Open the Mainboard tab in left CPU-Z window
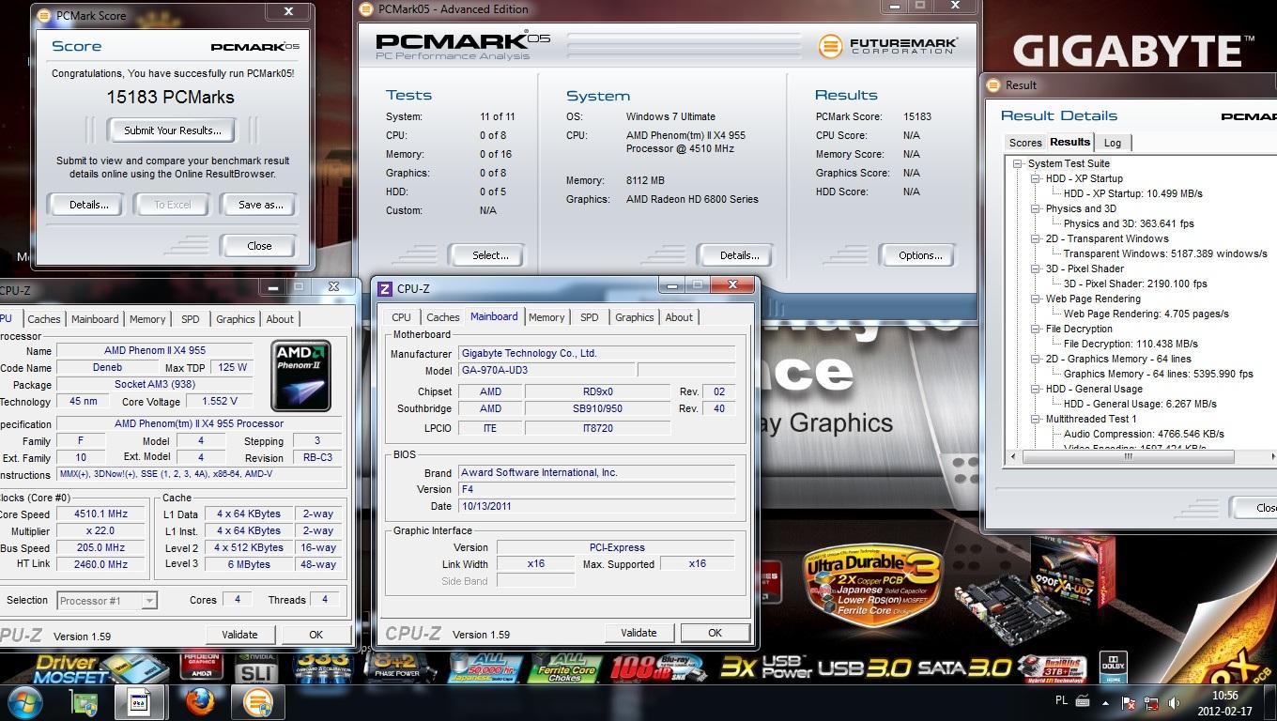Viewport: 1277px width, 721px height. click(95, 319)
